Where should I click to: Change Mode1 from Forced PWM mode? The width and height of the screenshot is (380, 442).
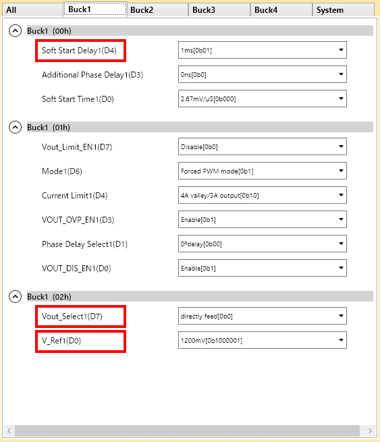coord(262,171)
